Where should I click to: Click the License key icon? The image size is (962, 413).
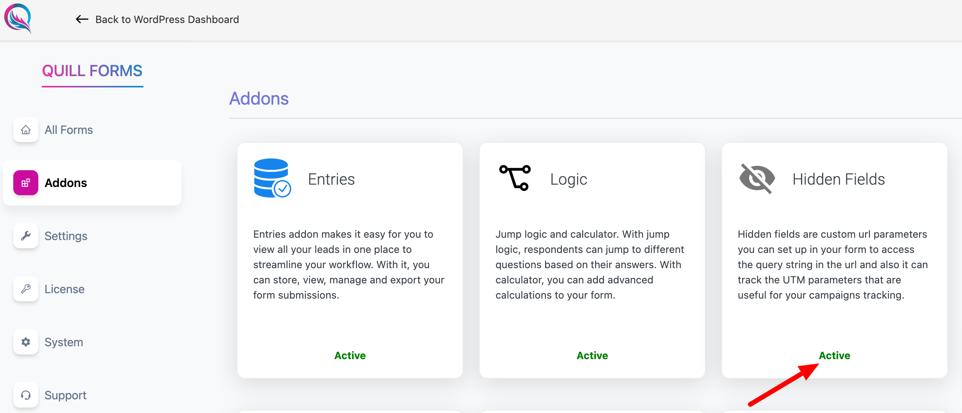click(x=26, y=289)
